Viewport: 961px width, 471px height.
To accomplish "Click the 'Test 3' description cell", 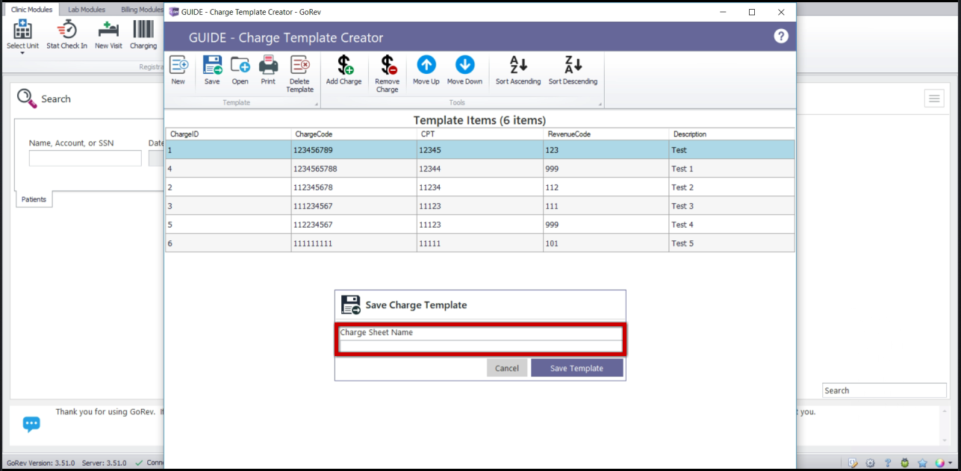I will click(732, 206).
